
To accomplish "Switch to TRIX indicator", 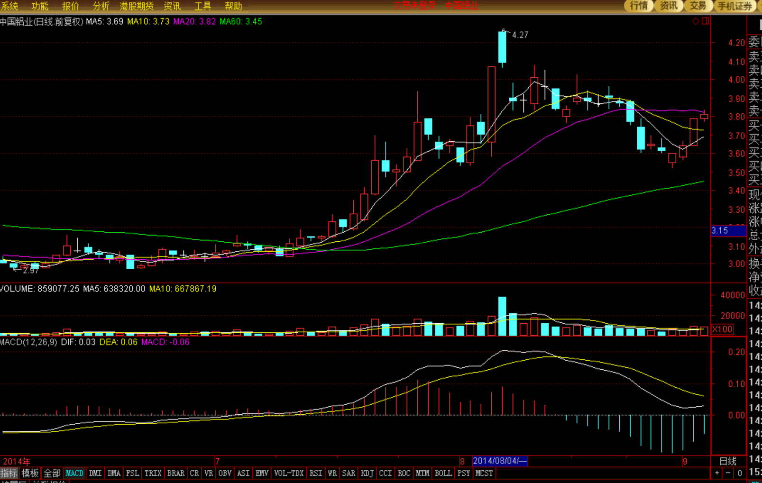I will [153, 473].
